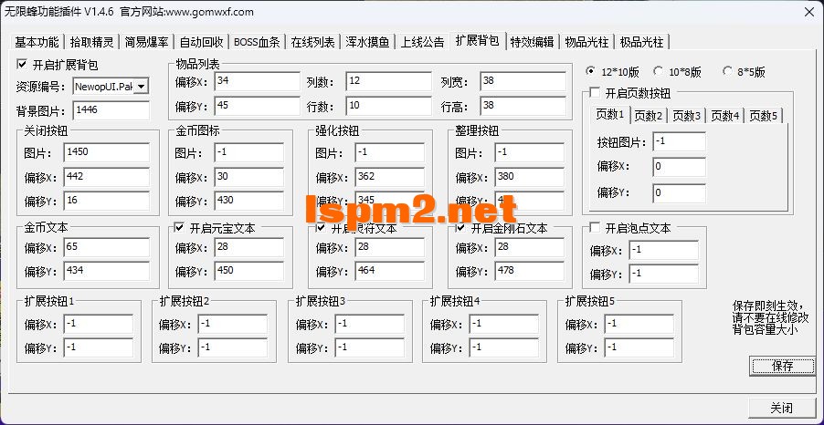Switch to the 页数4 sub-tab

coord(725,116)
